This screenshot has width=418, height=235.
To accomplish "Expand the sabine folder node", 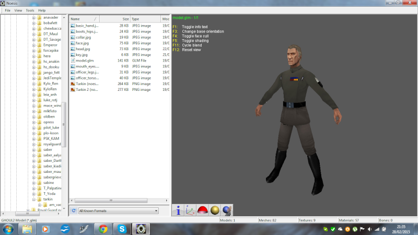I will coord(34,183).
